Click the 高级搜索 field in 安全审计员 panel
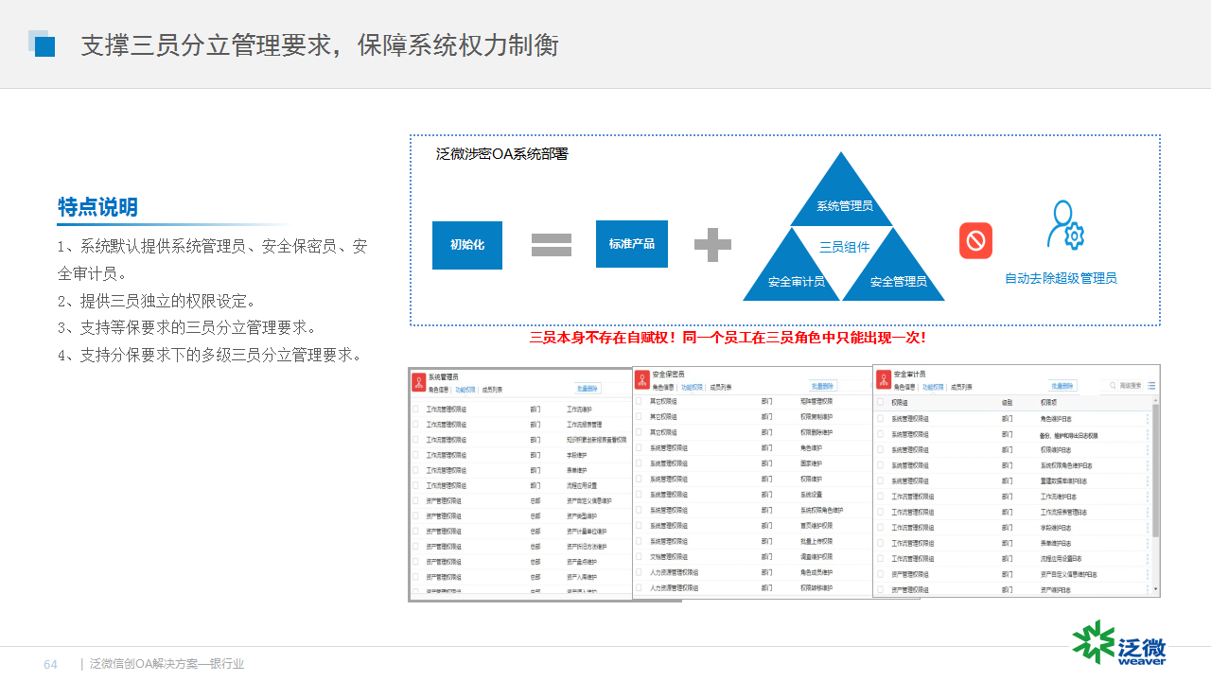 click(1132, 386)
